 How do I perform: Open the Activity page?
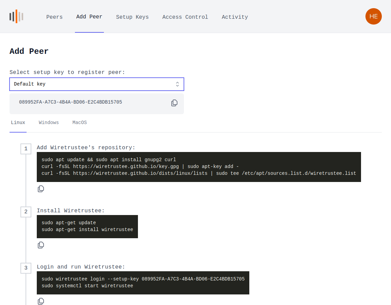pyautogui.click(x=235, y=17)
